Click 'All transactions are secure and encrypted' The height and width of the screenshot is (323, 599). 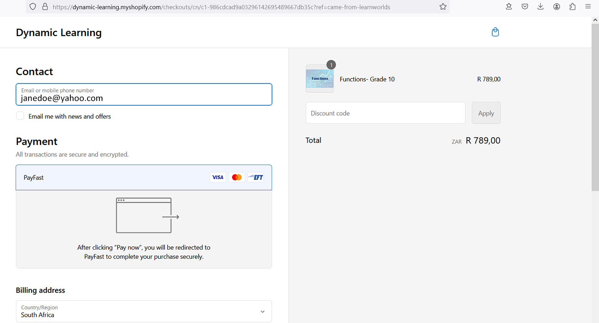pos(72,154)
